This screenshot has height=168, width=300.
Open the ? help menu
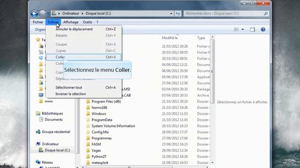97,22
